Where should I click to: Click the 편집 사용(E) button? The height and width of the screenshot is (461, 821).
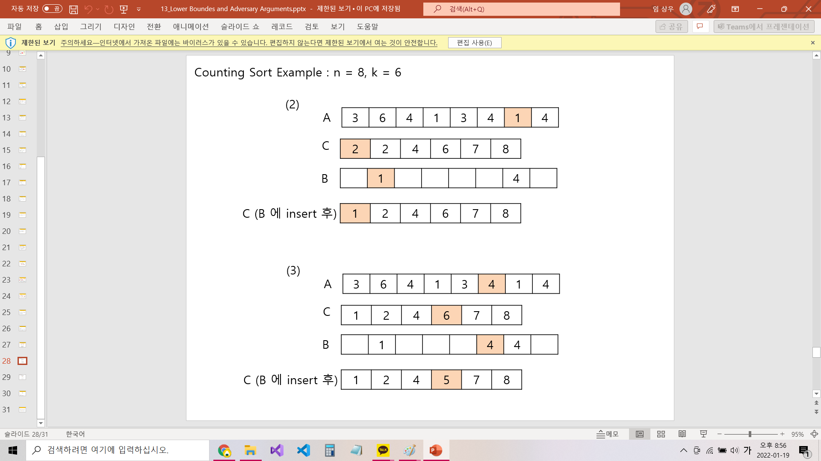tap(474, 43)
